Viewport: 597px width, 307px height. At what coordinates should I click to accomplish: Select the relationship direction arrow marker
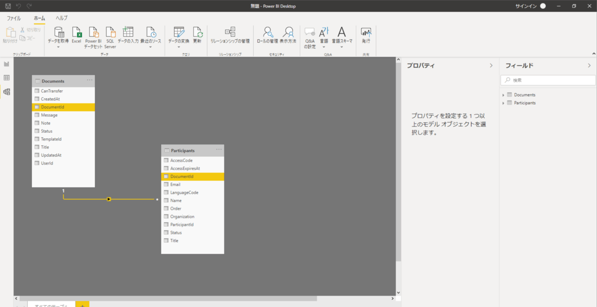click(x=108, y=199)
